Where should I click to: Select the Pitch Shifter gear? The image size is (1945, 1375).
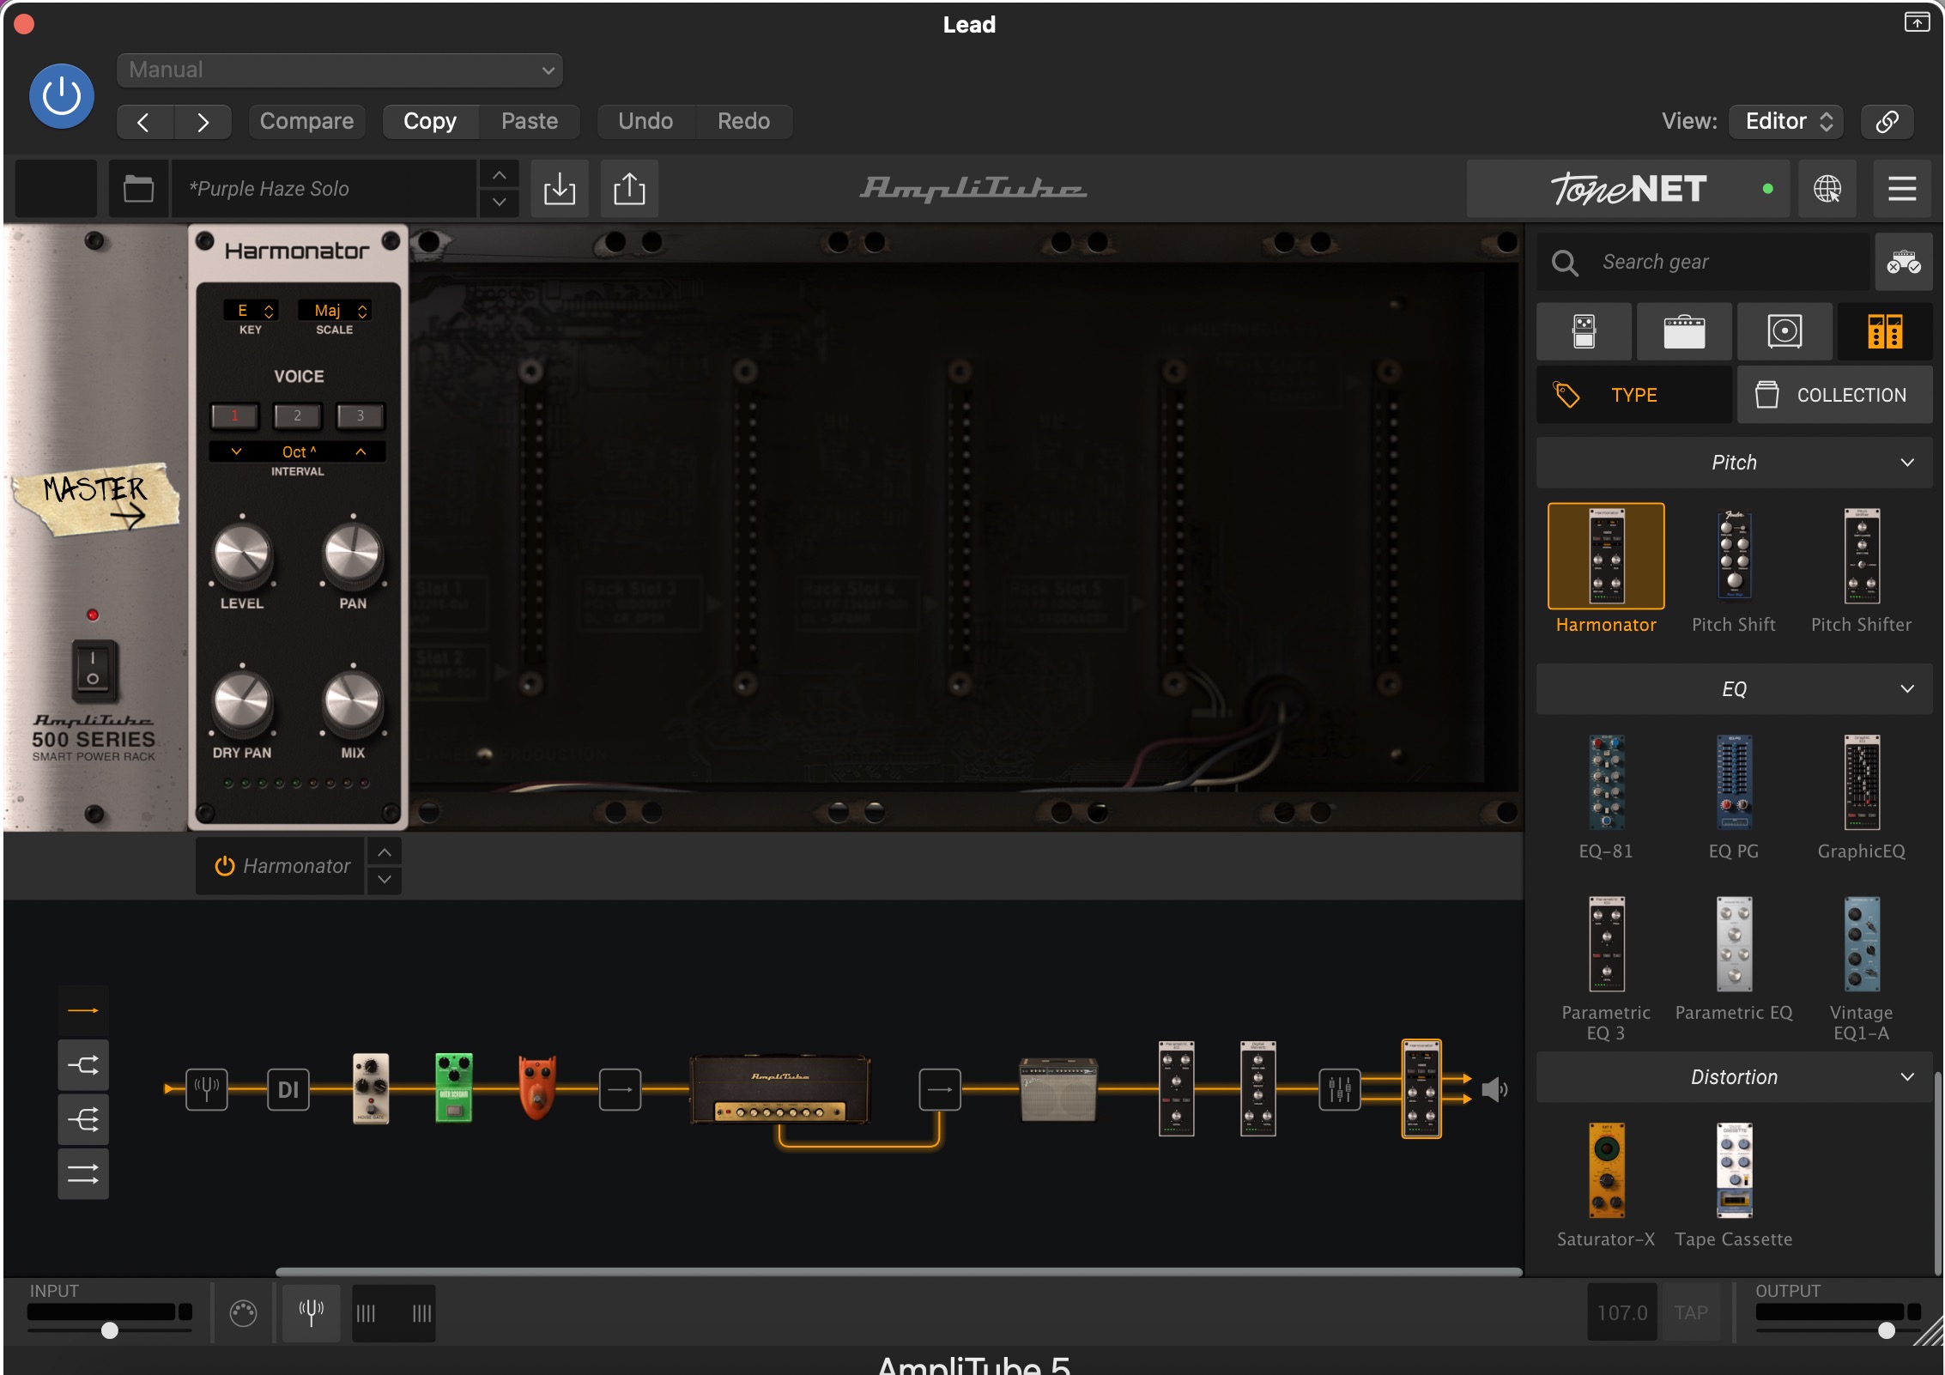(1862, 556)
